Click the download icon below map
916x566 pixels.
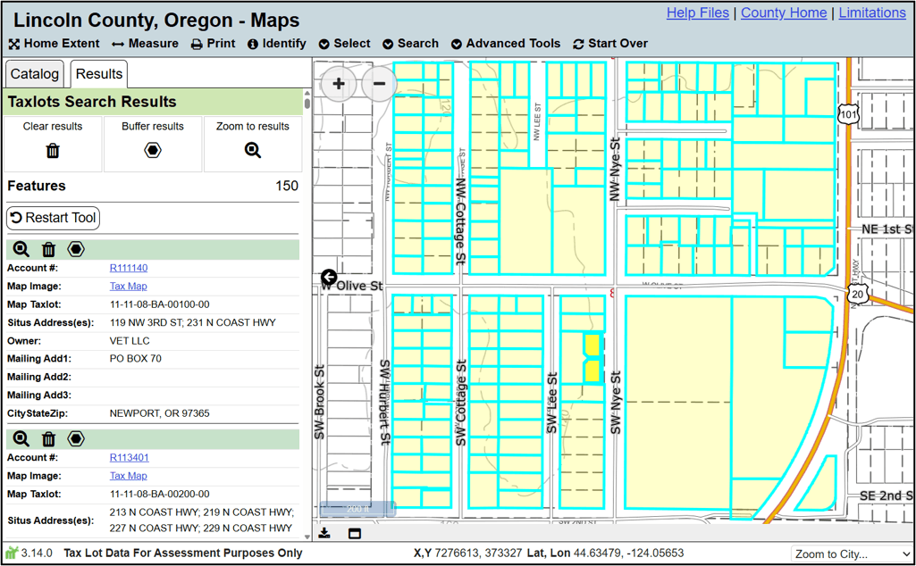click(324, 533)
